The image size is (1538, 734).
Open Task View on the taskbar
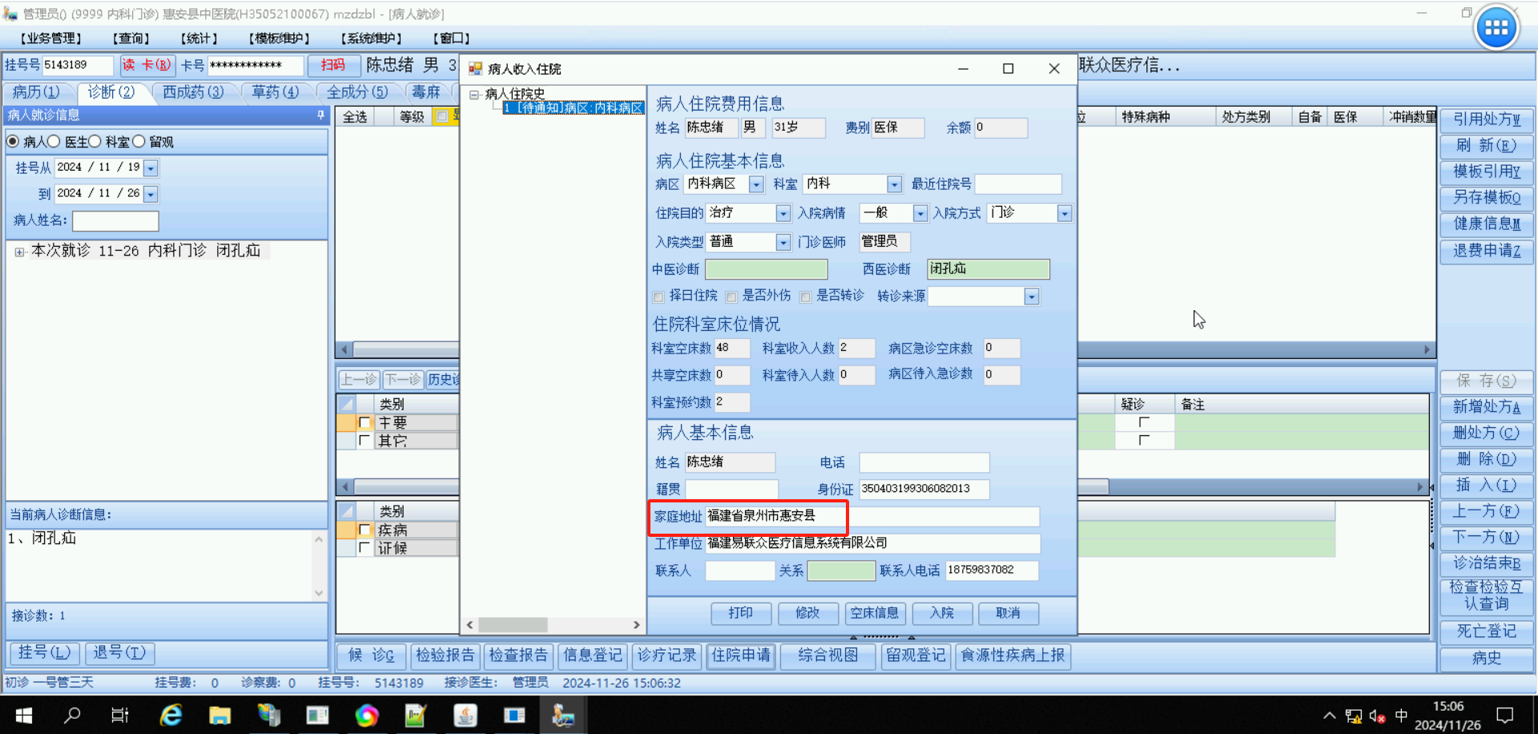120,715
